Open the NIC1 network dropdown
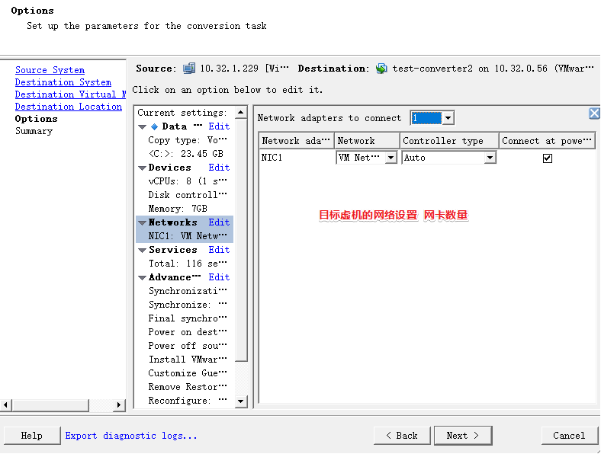 coord(390,158)
